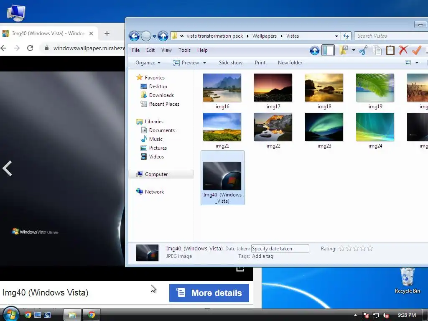The width and height of the screenshot is (428, 321).
Task: Select the Img40_(Windows_Vista) thumbnail
Action: click(222, 176)
